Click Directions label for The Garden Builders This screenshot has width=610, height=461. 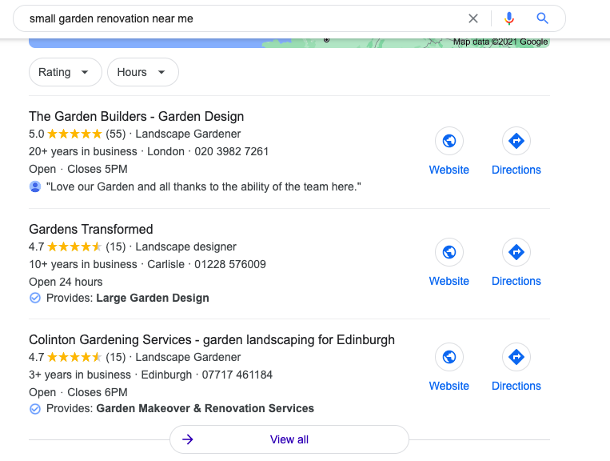(x=516, y=170)
